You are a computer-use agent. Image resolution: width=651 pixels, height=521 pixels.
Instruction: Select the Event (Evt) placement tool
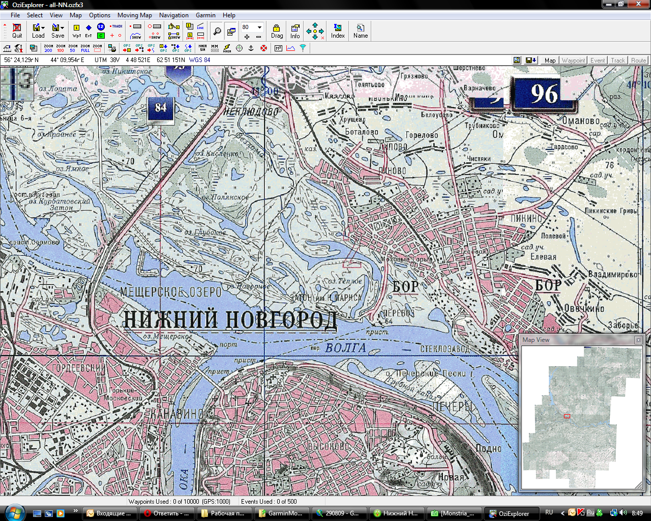tap(88, 31)
